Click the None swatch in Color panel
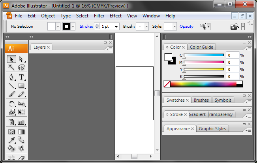 [167, 84]
